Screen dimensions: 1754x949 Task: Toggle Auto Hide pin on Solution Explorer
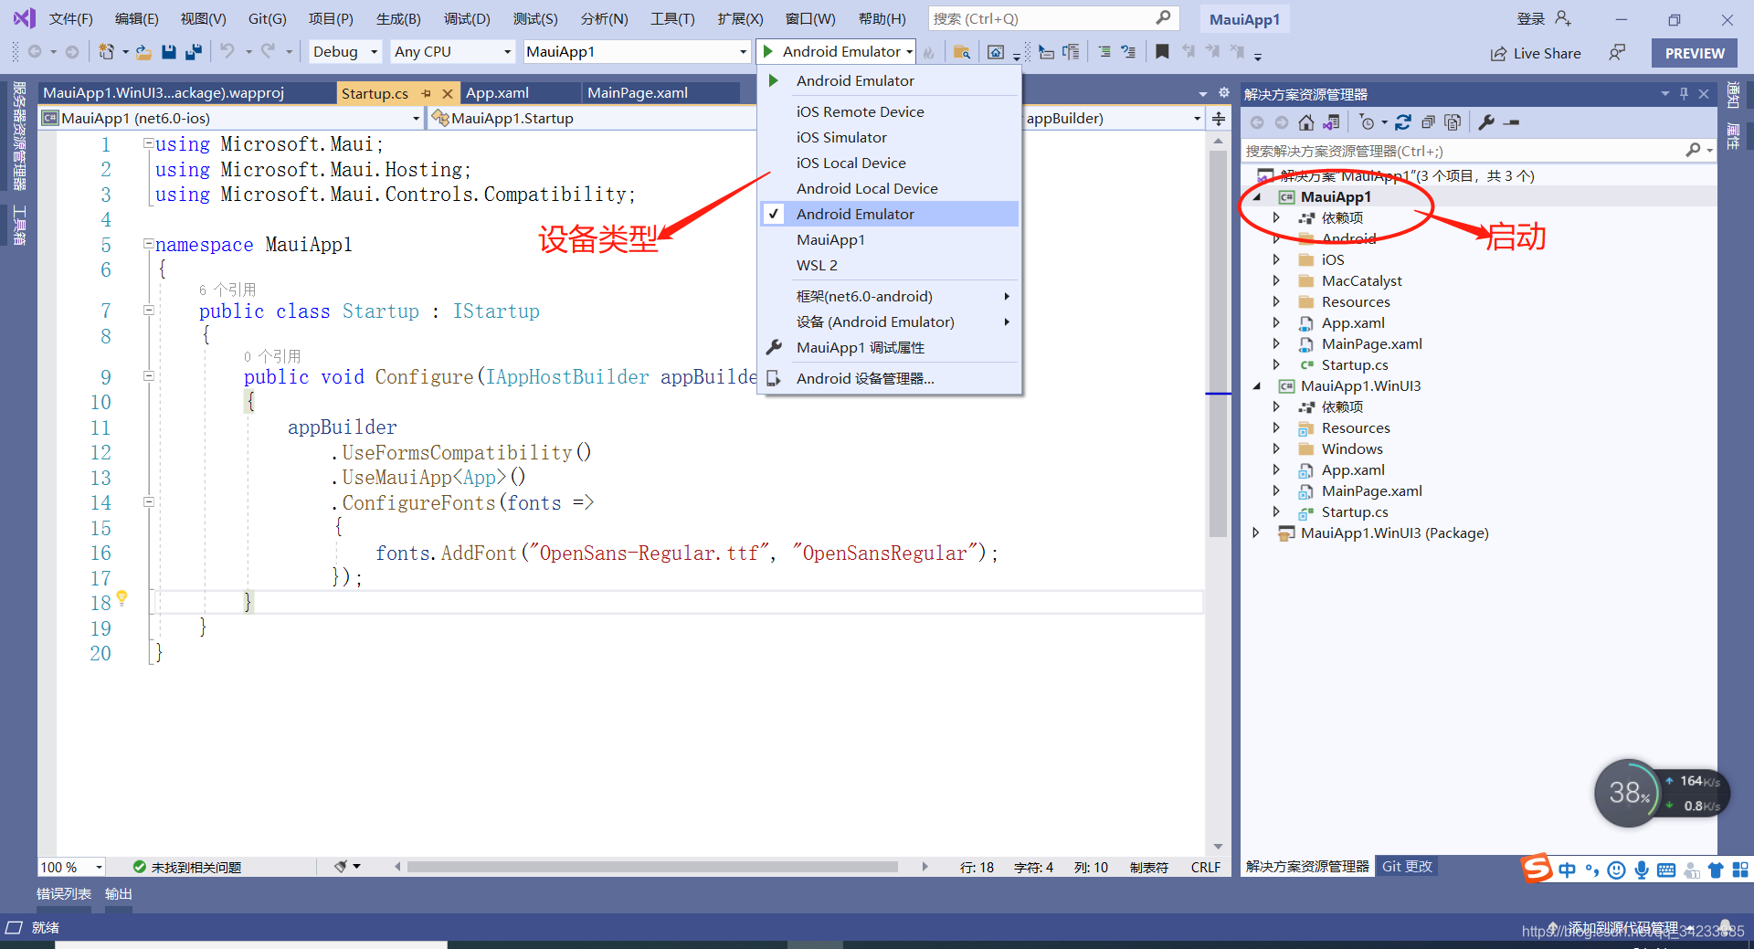click(x=1684, y=94)
